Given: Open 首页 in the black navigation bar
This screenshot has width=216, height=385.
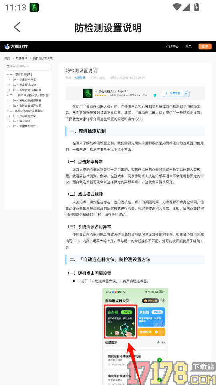Looking at the screenshot, I should (188, 47).
